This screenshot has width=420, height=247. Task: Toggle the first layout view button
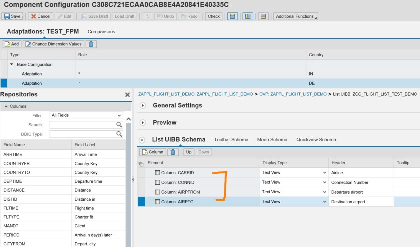(232, 16)
